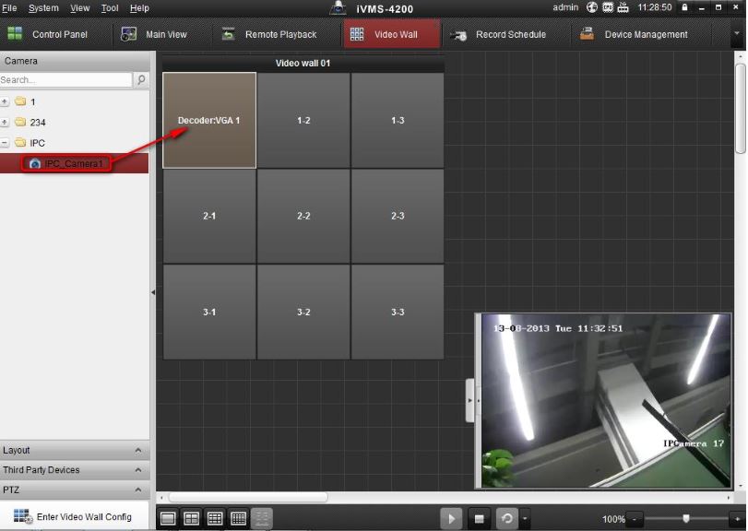Select video wall screen 1-2
The image size is (748, 531).
click(303, 120)
